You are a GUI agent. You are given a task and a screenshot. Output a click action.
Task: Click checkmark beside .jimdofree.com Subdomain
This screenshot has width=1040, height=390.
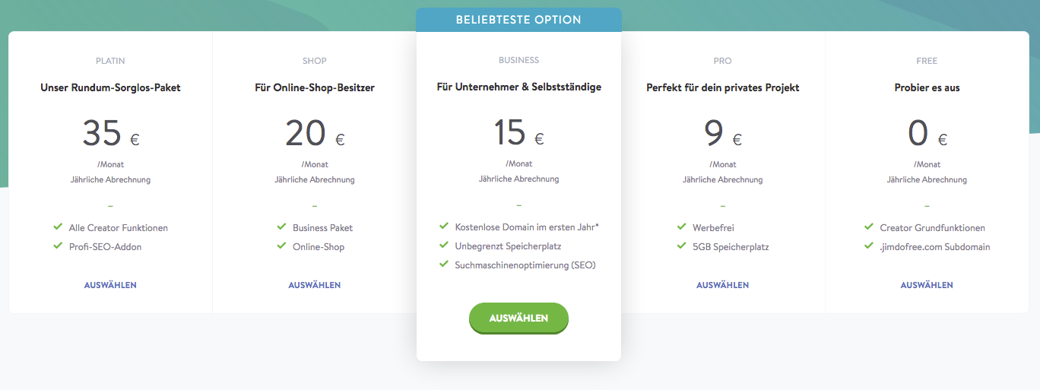pos(869,246)
